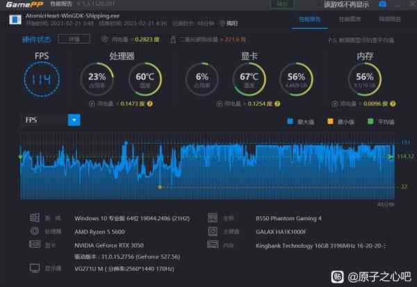417x287 pixels.
Task: Click the motherboard icon beside B550 Phantom Gaming
Action: (x=213, y=218)
